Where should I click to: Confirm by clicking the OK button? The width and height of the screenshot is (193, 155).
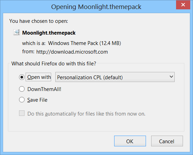point(130,141)
